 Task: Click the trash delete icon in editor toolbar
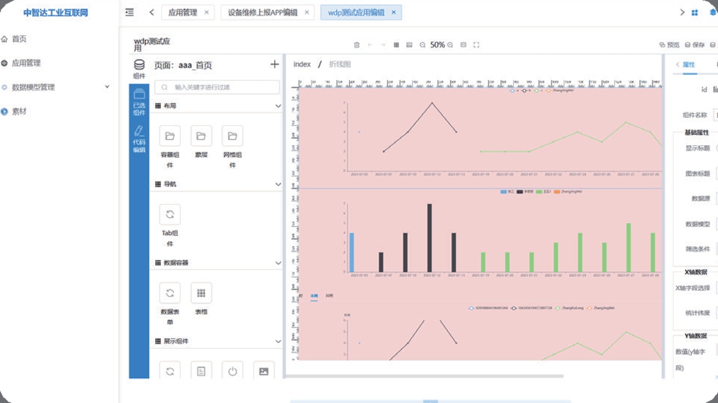[357, 45]
